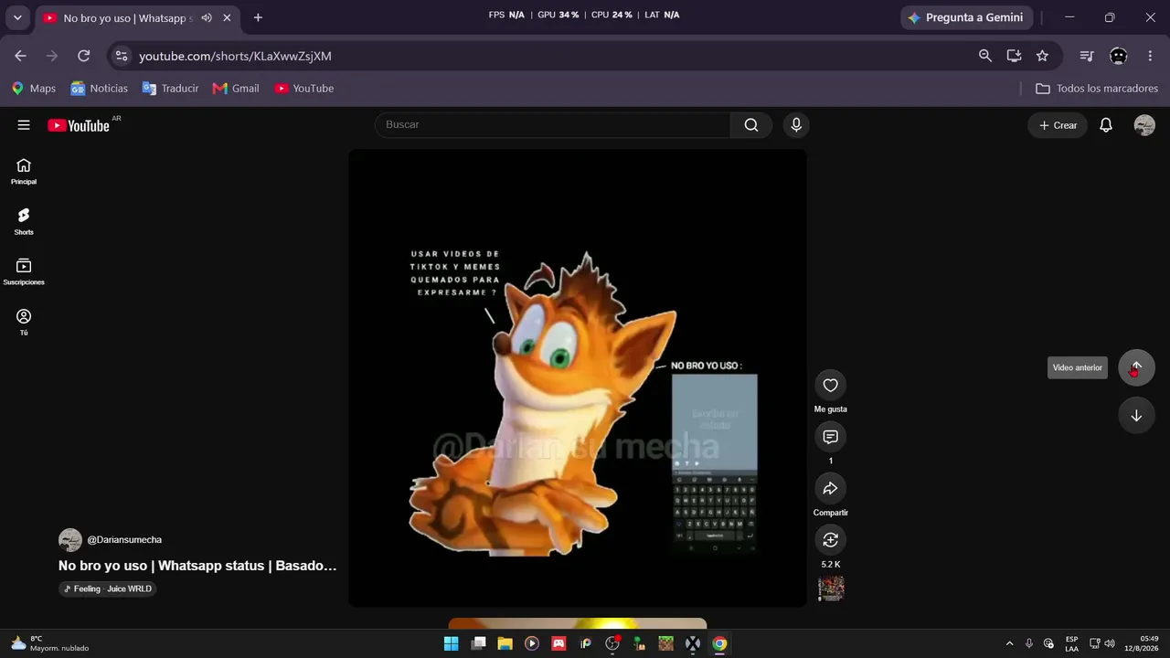1170x658 pixels.
Task: Open Task View on the taskbar
Action: click(478, 643)
